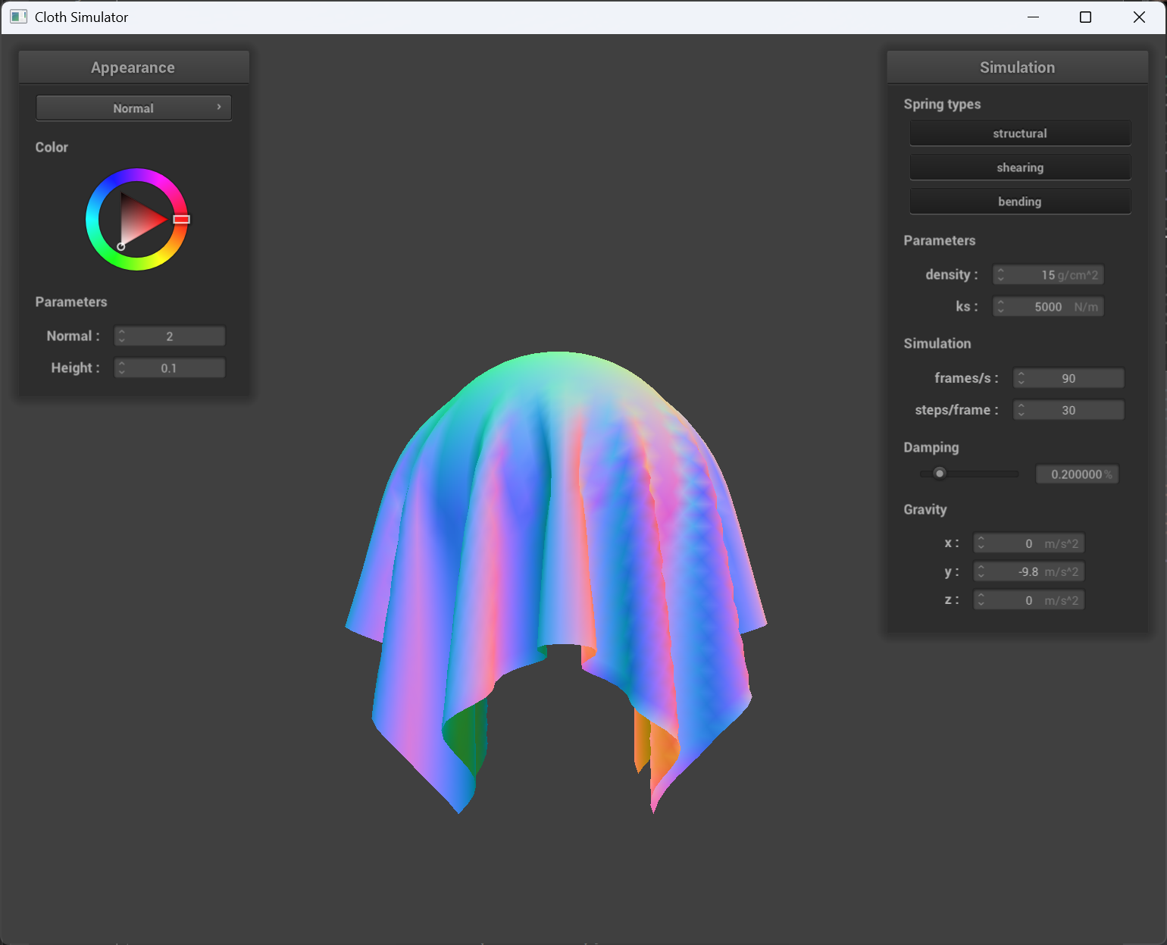Click the Height parameter spinner arrows
The width and height of the screenshot is (1167, 945).
click(x=122, y=368)
